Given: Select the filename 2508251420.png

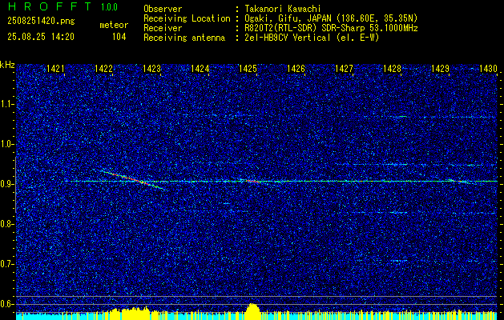Looking at the screenshot, I should [41, 22].
